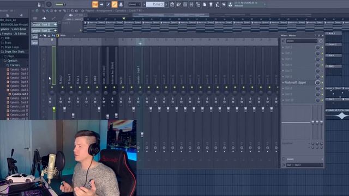Select the playlist zoom magnifier tool
The image size is (349, 196).
pyautogui.click(x=73, y=11)
